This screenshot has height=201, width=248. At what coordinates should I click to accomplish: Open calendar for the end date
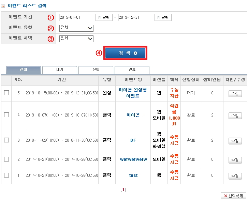(163, 17)
